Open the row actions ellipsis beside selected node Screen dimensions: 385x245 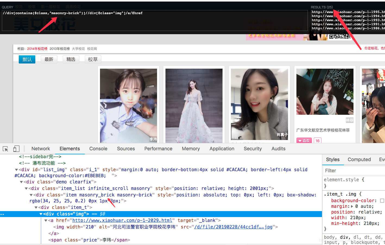(2, 214)
